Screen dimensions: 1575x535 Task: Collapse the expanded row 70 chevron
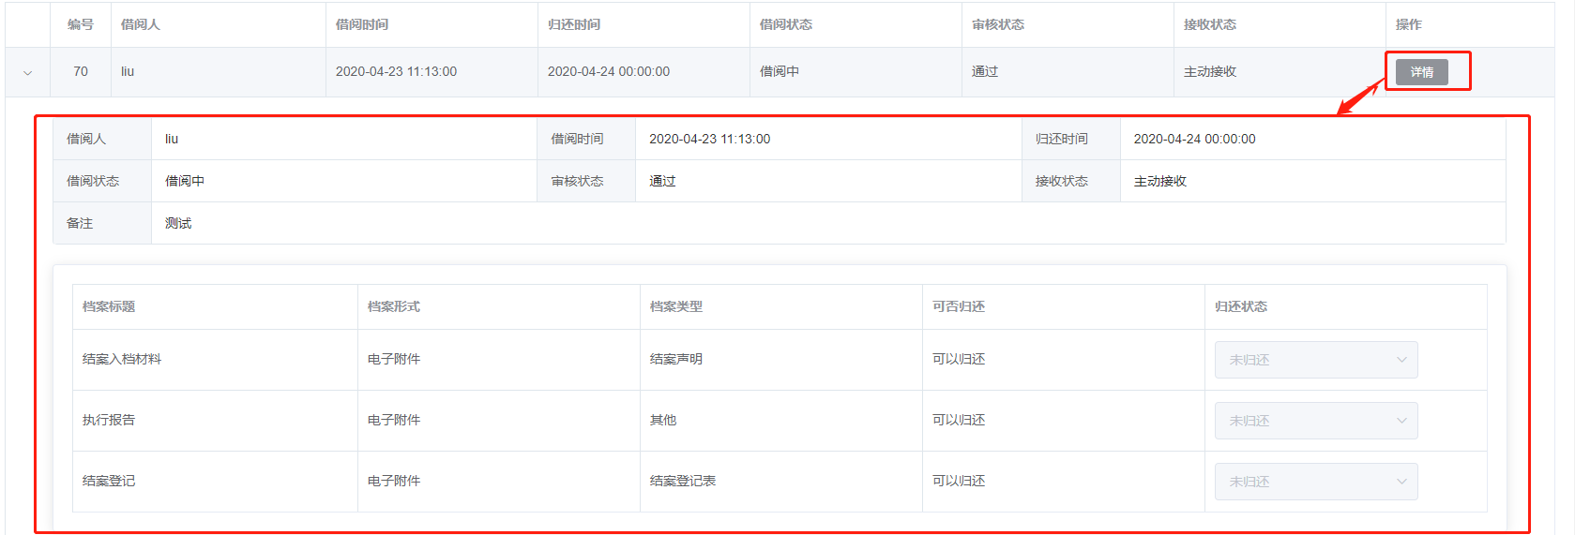pyautogui.click(x=27, y=72)
